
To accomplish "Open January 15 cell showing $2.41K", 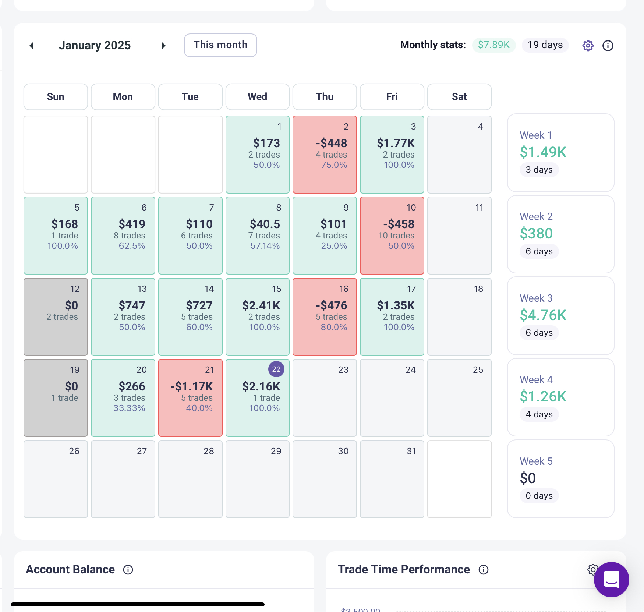I will point(257,316).
